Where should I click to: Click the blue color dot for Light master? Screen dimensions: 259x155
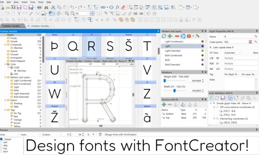click(x=202, y=46)
